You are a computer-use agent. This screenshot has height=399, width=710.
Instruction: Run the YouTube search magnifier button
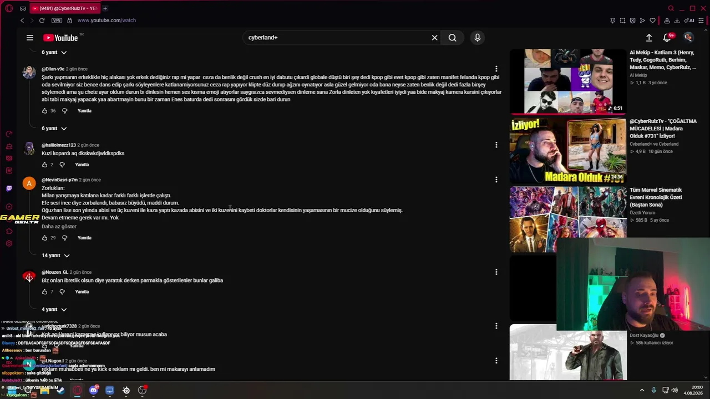[x=453, y=38]
